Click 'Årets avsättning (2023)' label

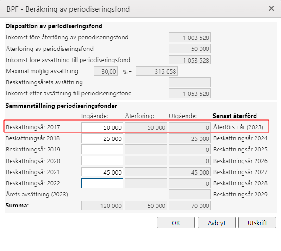pos(37,194)
